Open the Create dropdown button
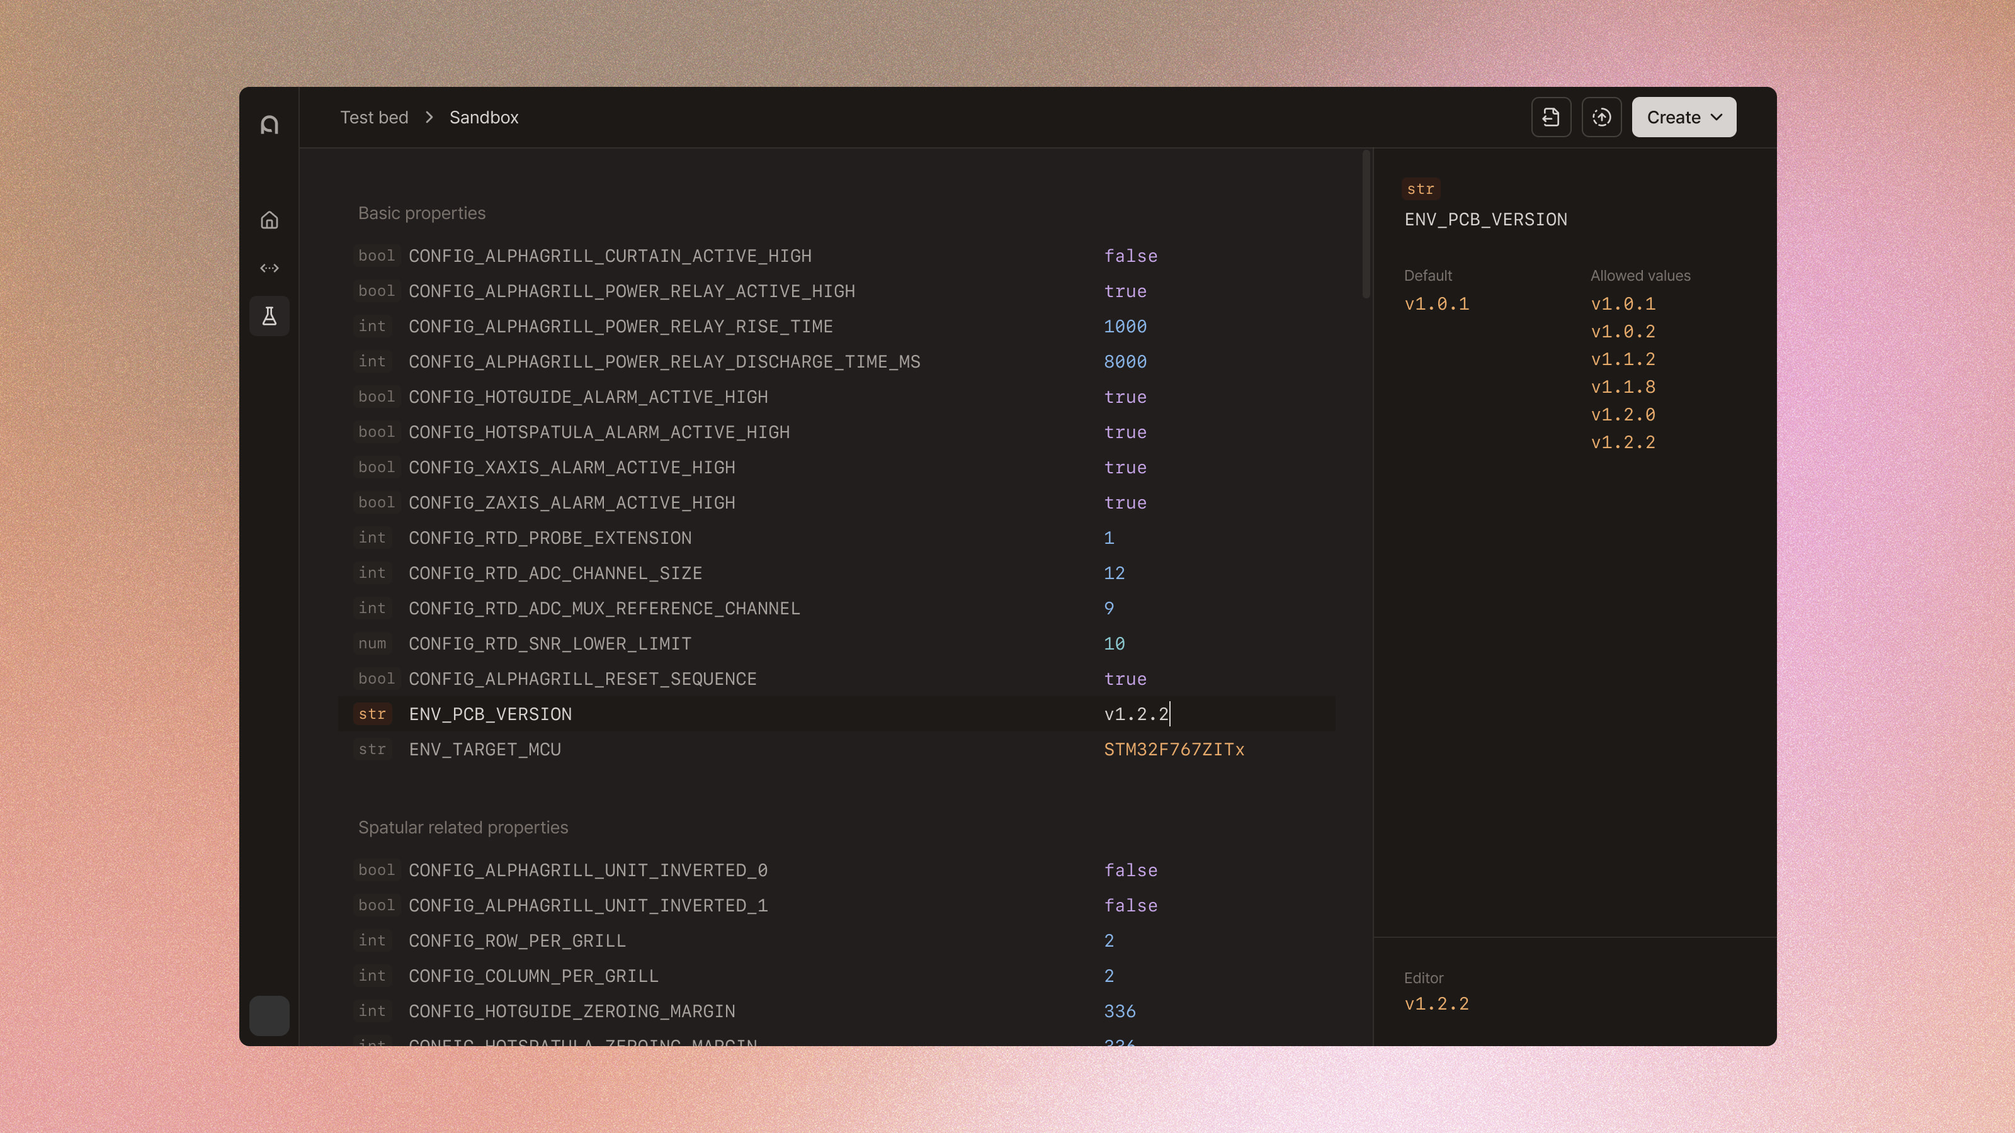Viewport: 2015px width, 1133px height. pyautogui.click(x=1683, y=117)
